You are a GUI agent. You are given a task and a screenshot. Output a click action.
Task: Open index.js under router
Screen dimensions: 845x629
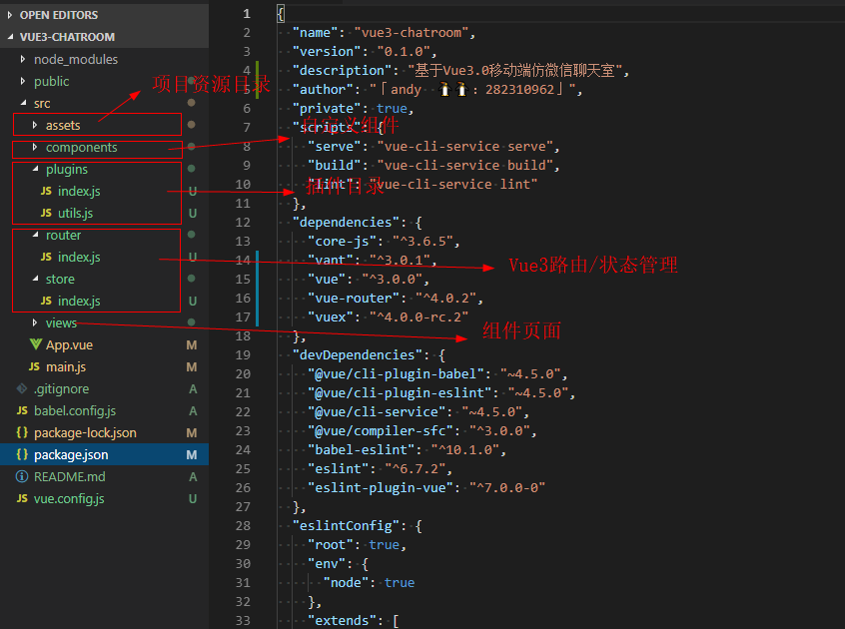79,258
